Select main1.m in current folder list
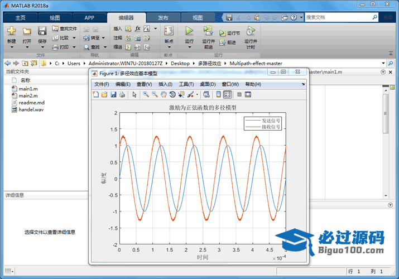 pos(28,89)
